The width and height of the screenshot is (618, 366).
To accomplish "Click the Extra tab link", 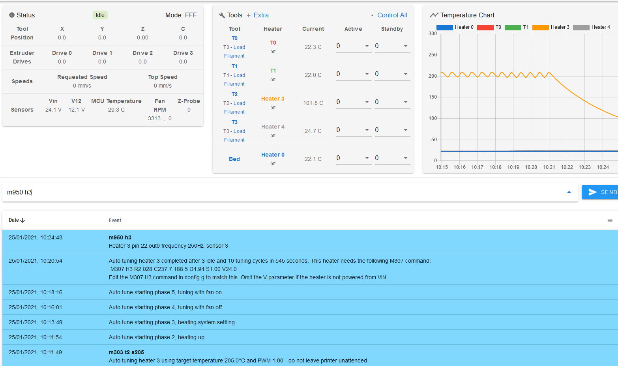I will point(261,15).
